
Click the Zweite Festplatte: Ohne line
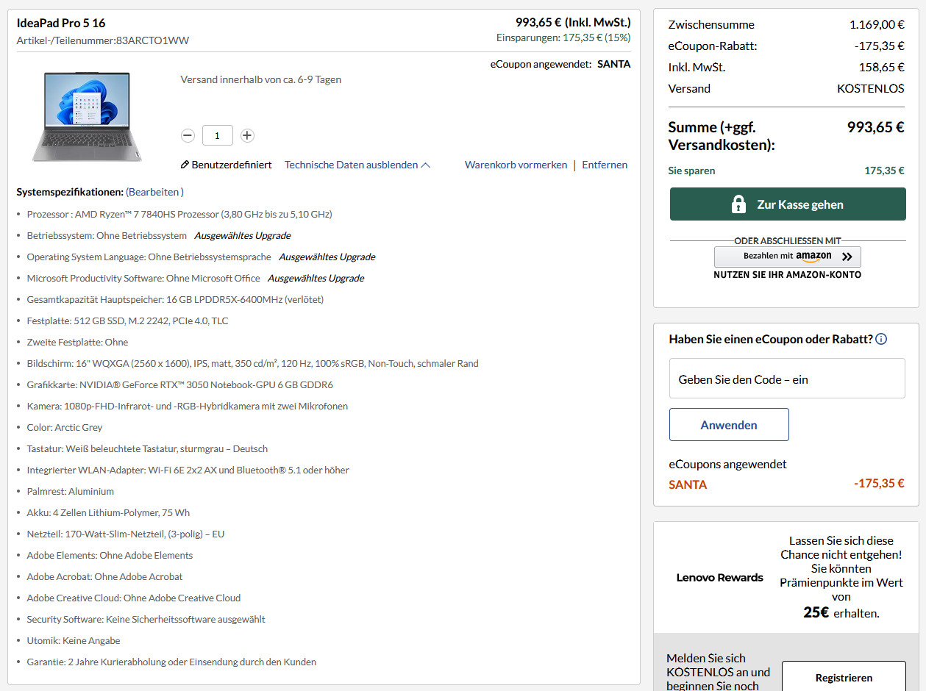[x=77, y=342]
